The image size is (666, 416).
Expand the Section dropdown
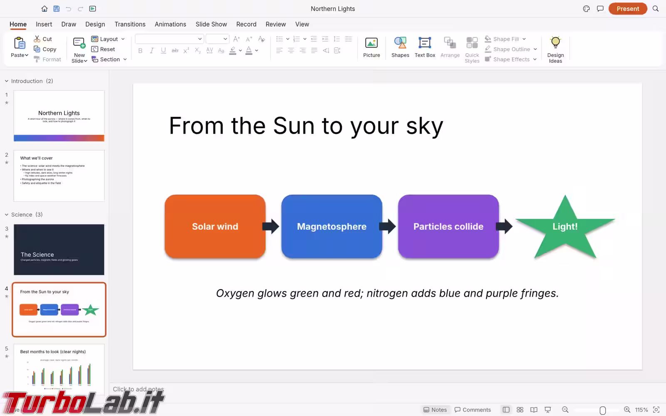click(x=125, y=59)
